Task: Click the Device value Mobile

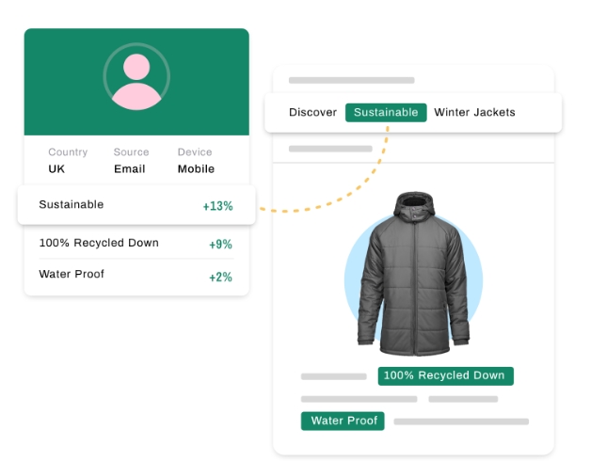Action: 196,168
